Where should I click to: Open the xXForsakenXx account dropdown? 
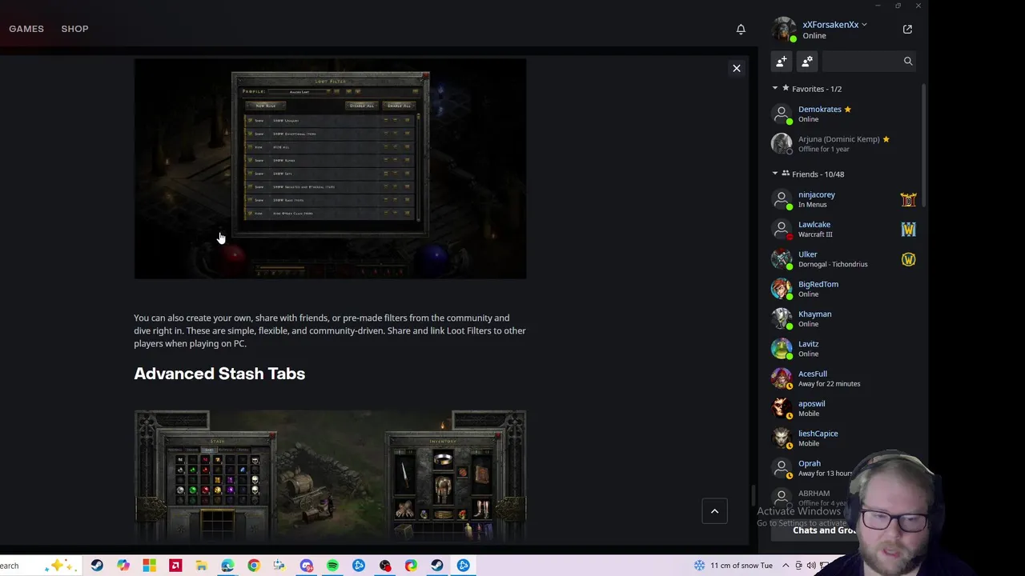point(834,25)
